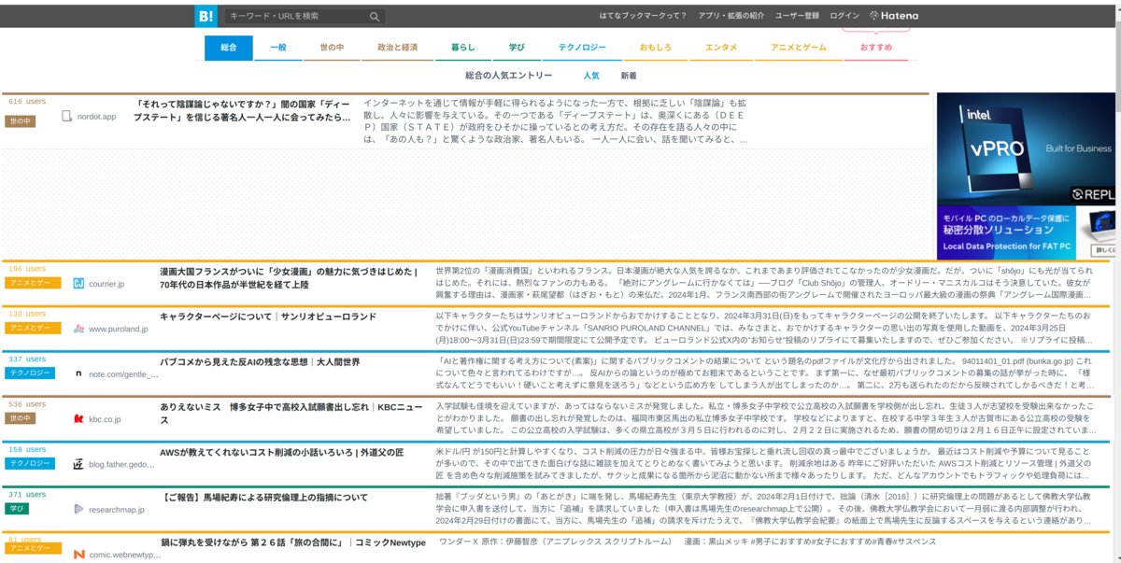Screen dimensions: 1121x563
Task: Open the Hatena logo link
Action: (x=894, y=16)
